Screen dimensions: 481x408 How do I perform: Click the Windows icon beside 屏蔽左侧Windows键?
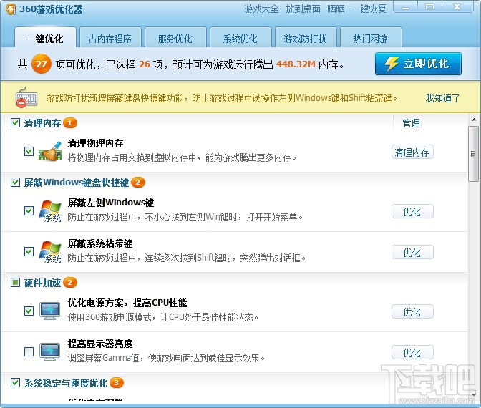click(50, 211)
